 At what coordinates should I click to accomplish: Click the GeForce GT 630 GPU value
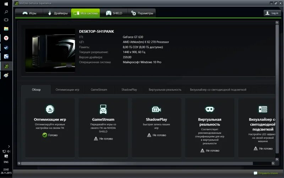pyautogui.click(x=133, y=37)
